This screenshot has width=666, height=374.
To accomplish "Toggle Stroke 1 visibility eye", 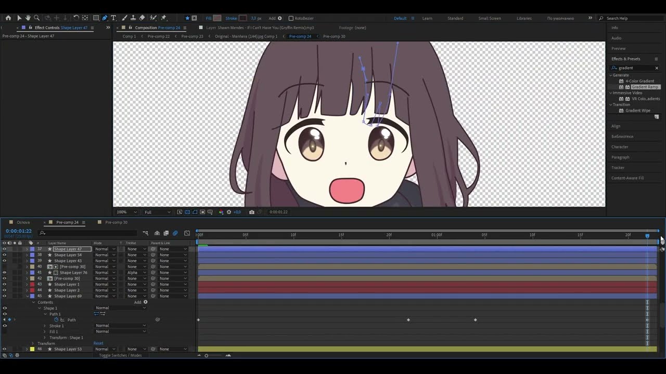I will 5,326.
